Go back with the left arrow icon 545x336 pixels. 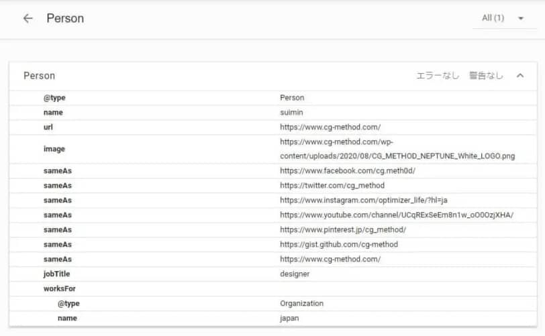tap(28, 18)
